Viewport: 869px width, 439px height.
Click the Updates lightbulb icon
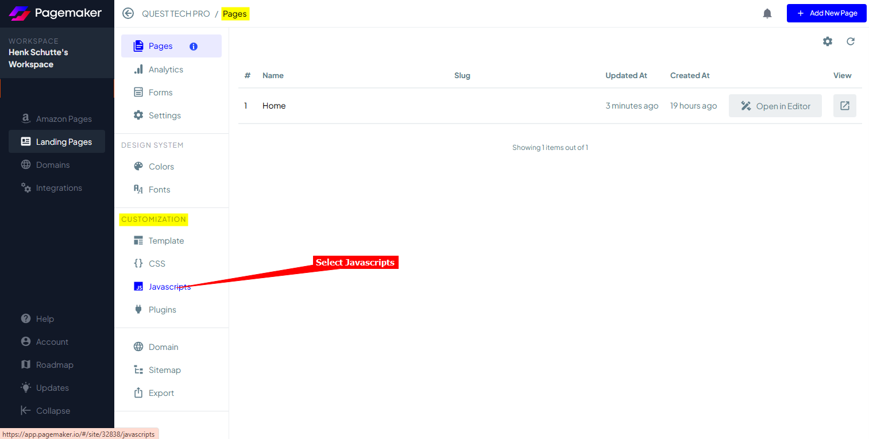tap(26, 387)
